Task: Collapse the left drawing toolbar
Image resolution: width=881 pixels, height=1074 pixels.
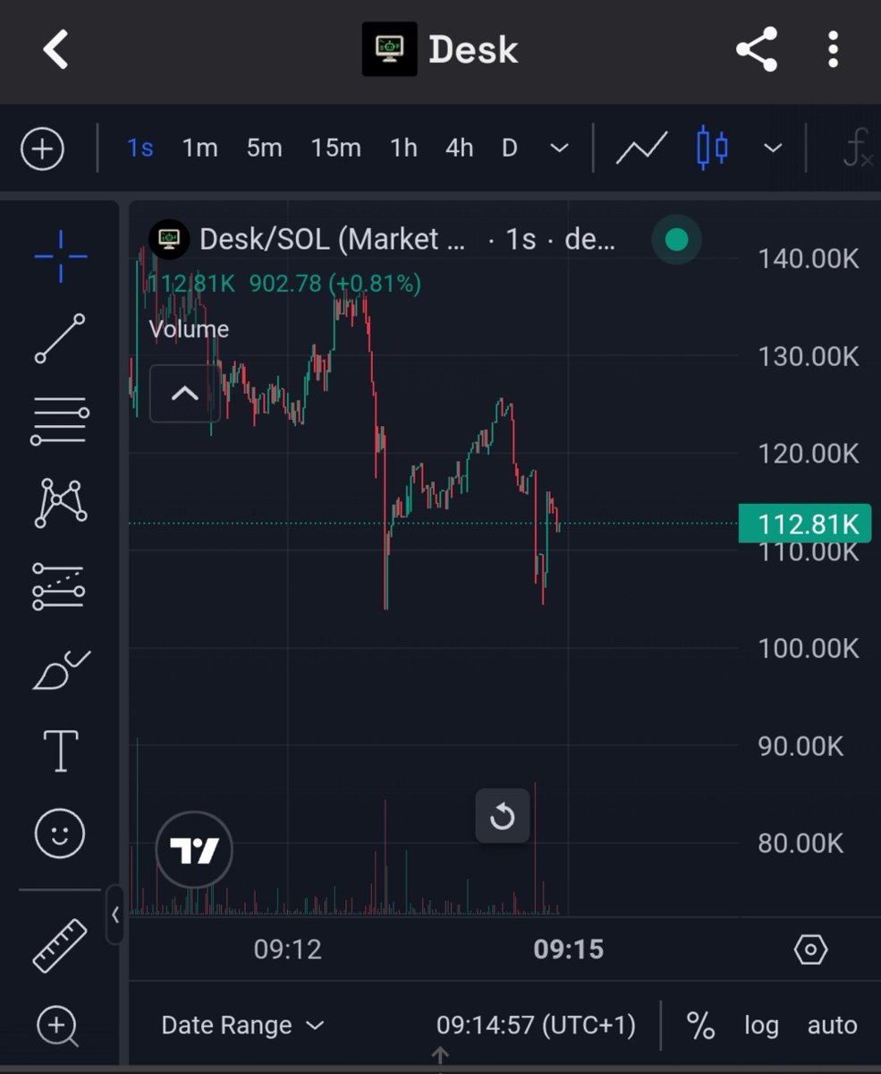Action: pos(115,915)
